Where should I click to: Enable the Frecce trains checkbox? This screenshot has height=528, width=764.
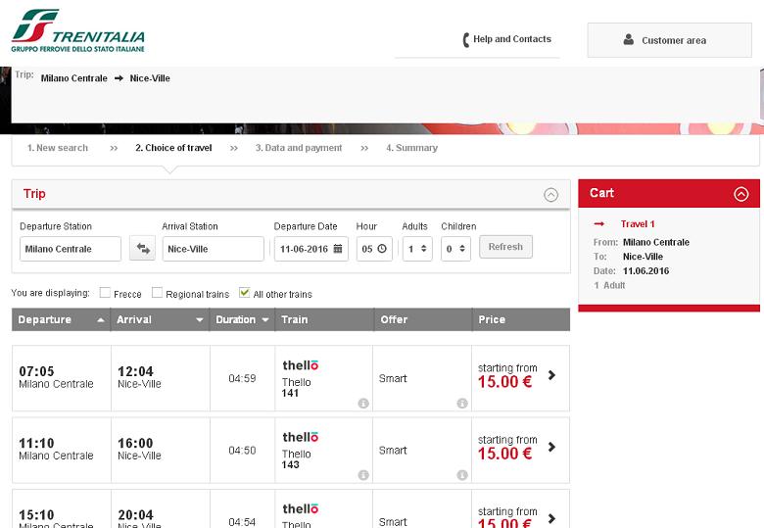[x=105, y=292]
